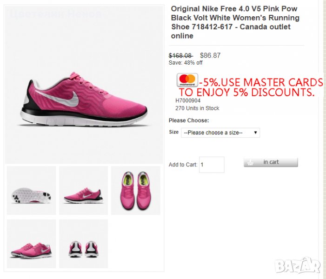Click the Bazar watermark logo
Screen dimensions: 326x279
tap(298, 265)
